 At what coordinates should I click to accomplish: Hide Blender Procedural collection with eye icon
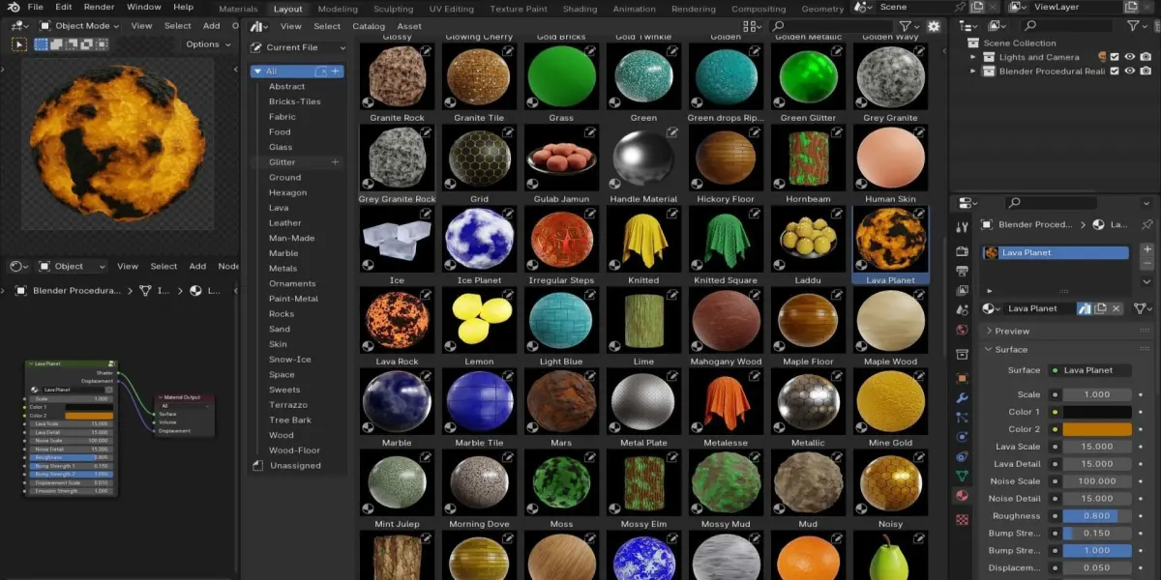pos(1130,72)
